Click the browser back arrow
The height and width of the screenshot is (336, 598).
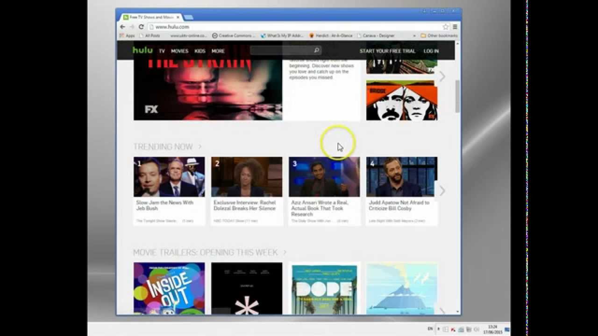point(122,27)
